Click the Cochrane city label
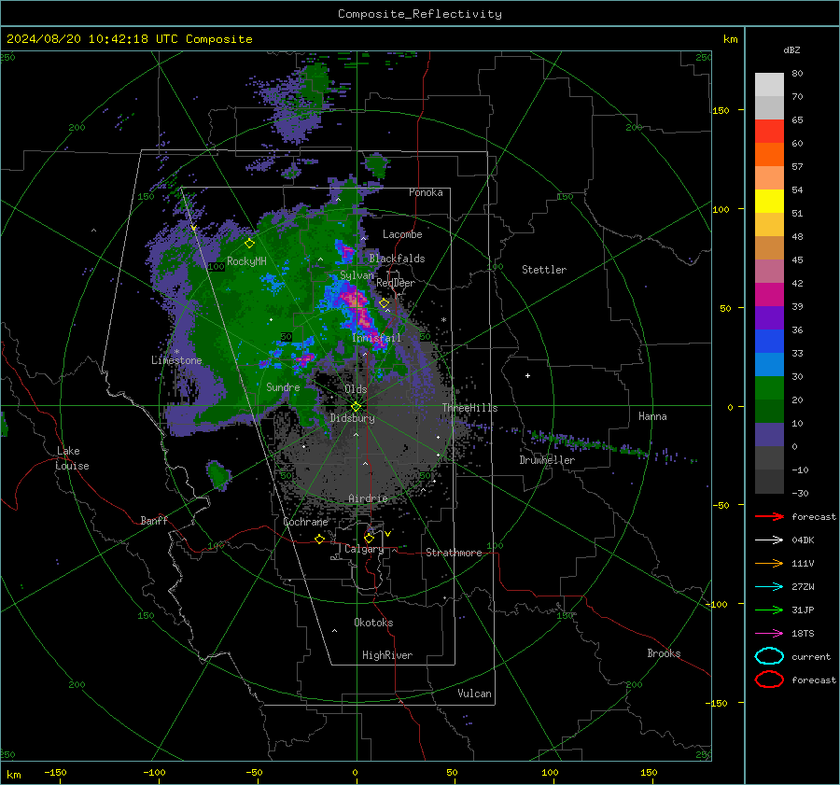Image resolution: width=840 pixels, height=785 pixels. (x=305, y=522)
